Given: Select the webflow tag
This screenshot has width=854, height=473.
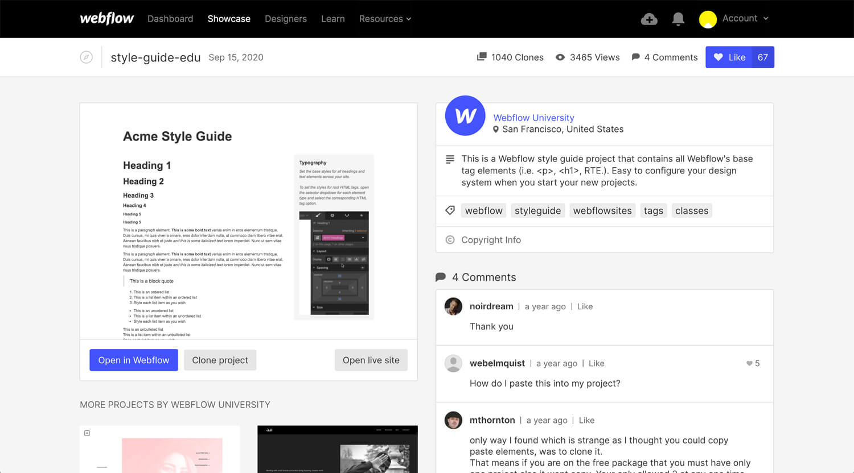Looking at the screenshot, I should tap(484, 210).
